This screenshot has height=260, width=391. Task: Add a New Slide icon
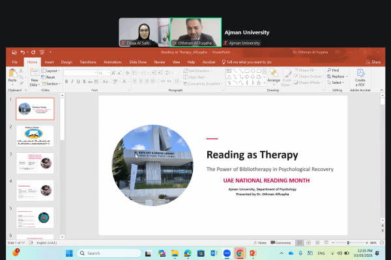point(35,73)
